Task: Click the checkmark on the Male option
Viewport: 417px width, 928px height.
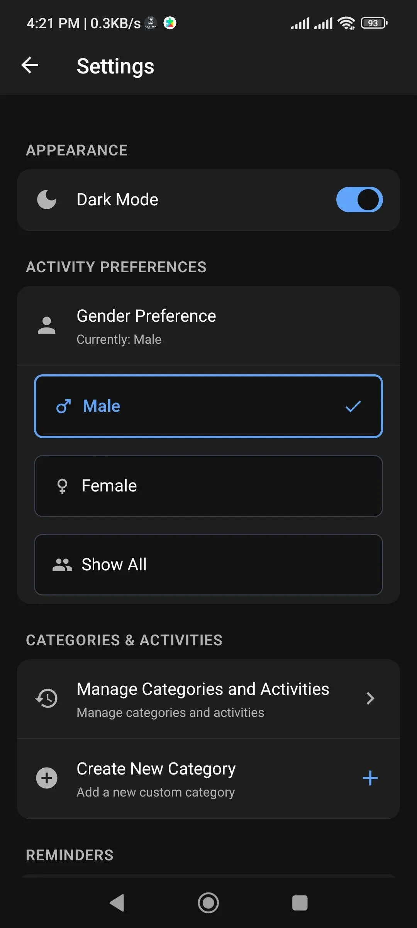Action: (353, 406)
